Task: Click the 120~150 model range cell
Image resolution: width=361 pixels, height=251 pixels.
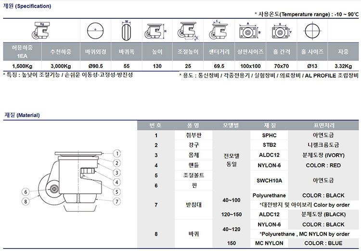Action: click(x=231, y=214)
